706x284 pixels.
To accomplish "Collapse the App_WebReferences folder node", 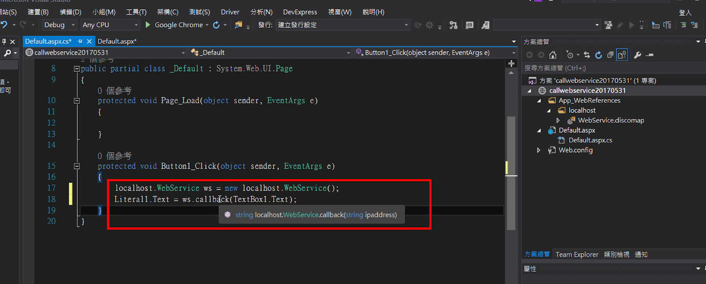I will (539, 101).
